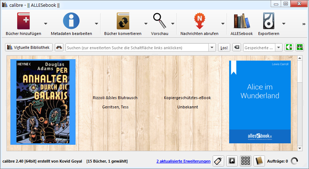Viewport: 309px width, 169px height.
Task: Expand the Vorschau dropdown arrow
Action: click(x=173, y=24)
